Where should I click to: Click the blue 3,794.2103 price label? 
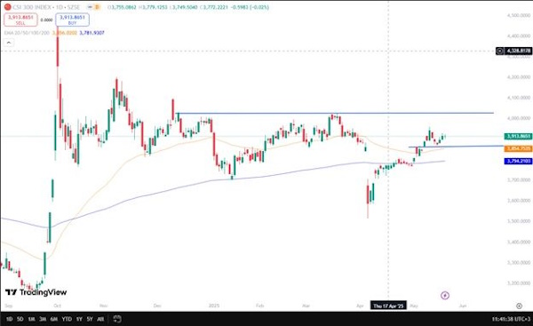click(519, 161)
